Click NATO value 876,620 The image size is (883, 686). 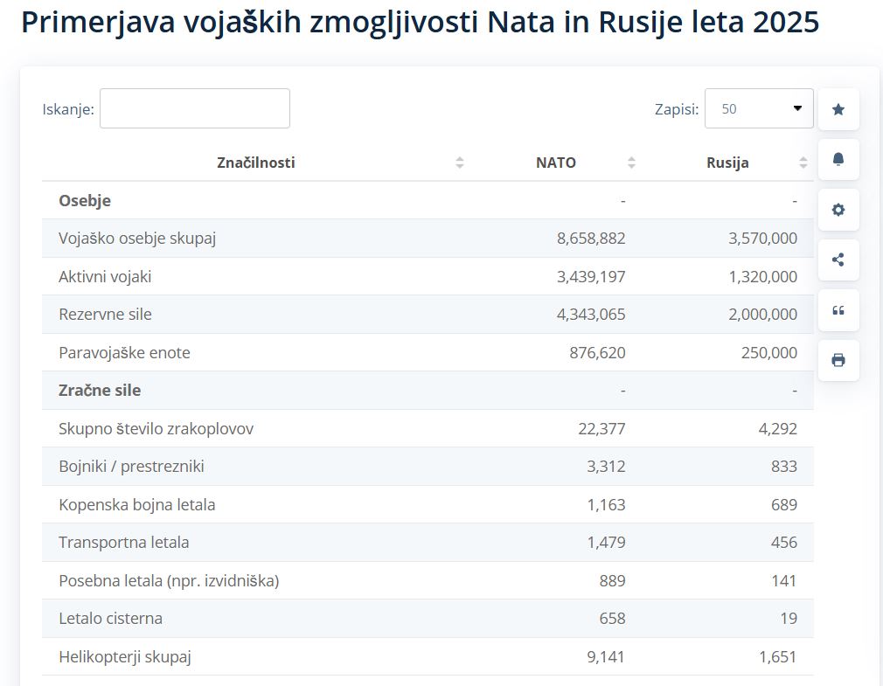pyautogui.click(x=597, y=353)
